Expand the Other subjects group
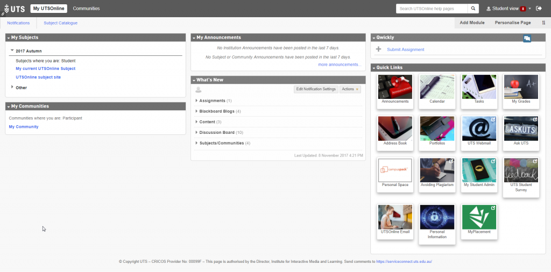The image size is (551, 272). tap(12, 87)
